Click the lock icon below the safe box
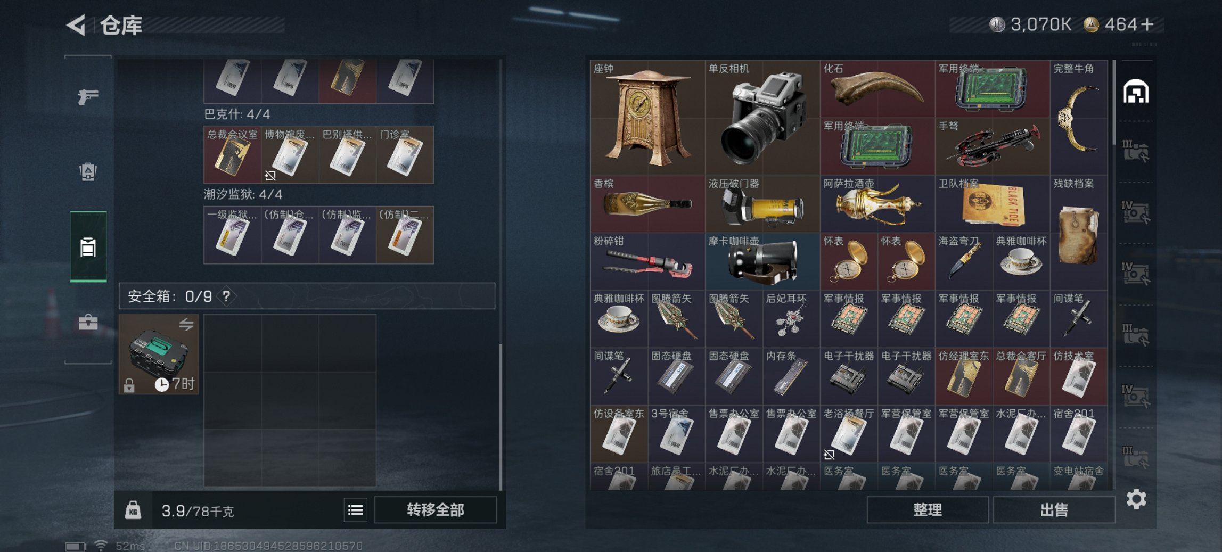The width and height of the screenshot is (1222, 552). (x=129, y=385)
